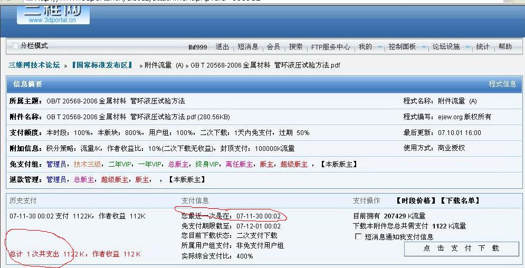Click the 点击支付下载 button
525x268 pixels.
pos(462,248)
